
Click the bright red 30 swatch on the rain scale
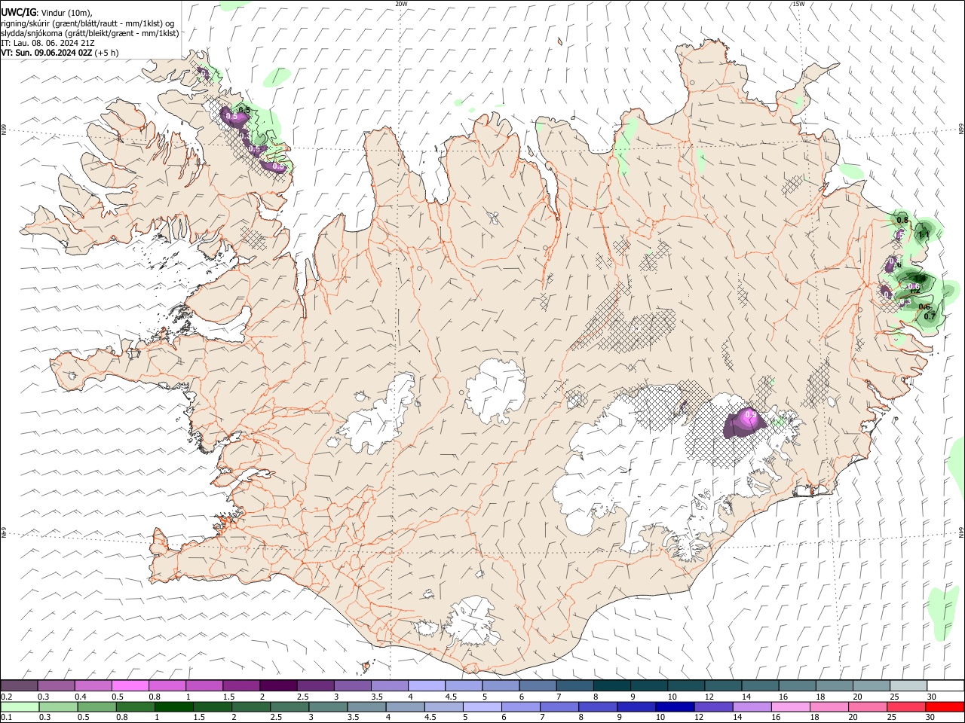pos(945,706)
